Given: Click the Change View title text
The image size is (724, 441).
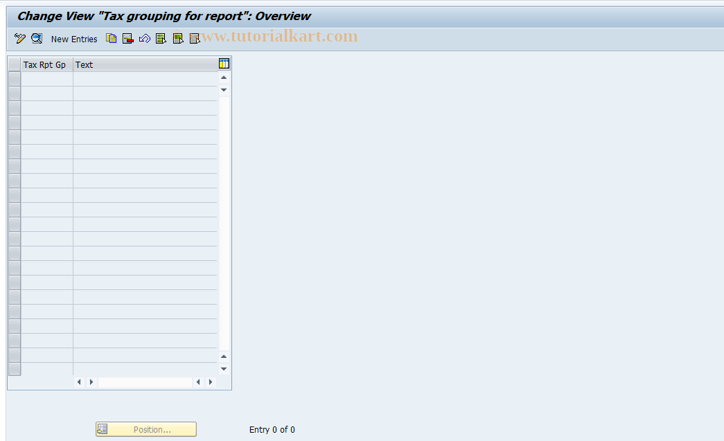Looking at the screenshot, I should (164, 16).
